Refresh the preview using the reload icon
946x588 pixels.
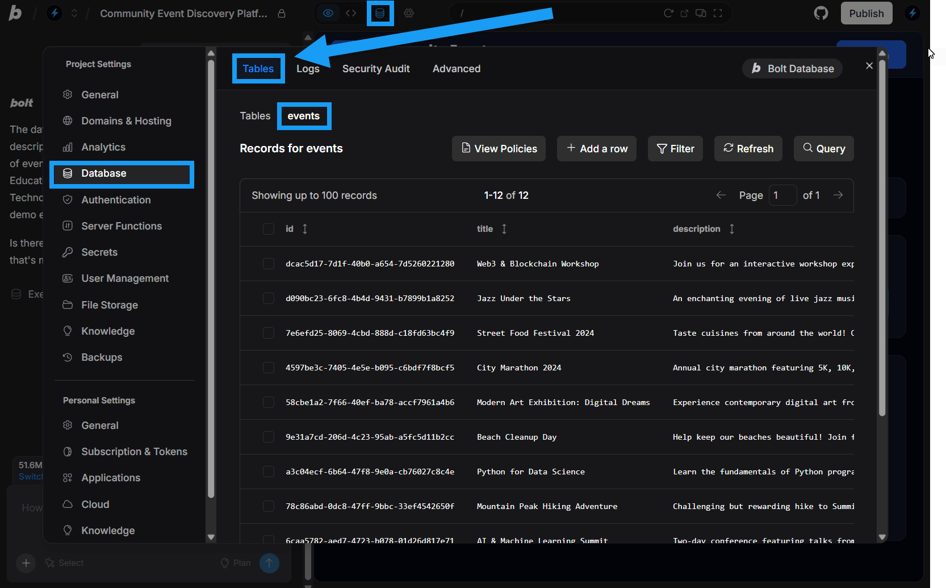click(669, 12)
